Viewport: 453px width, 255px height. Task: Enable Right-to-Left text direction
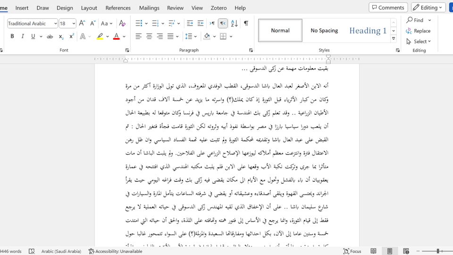tap(223, 24)
